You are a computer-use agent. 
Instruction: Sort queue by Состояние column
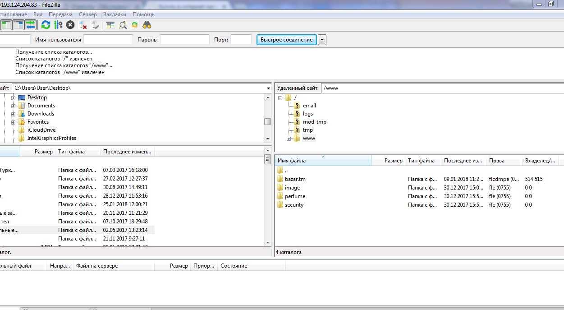point(251,266)
